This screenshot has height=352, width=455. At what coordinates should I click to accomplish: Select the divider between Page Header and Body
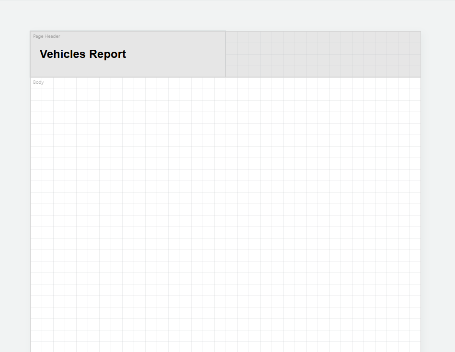pyautogui.click(x=225, y=76)
